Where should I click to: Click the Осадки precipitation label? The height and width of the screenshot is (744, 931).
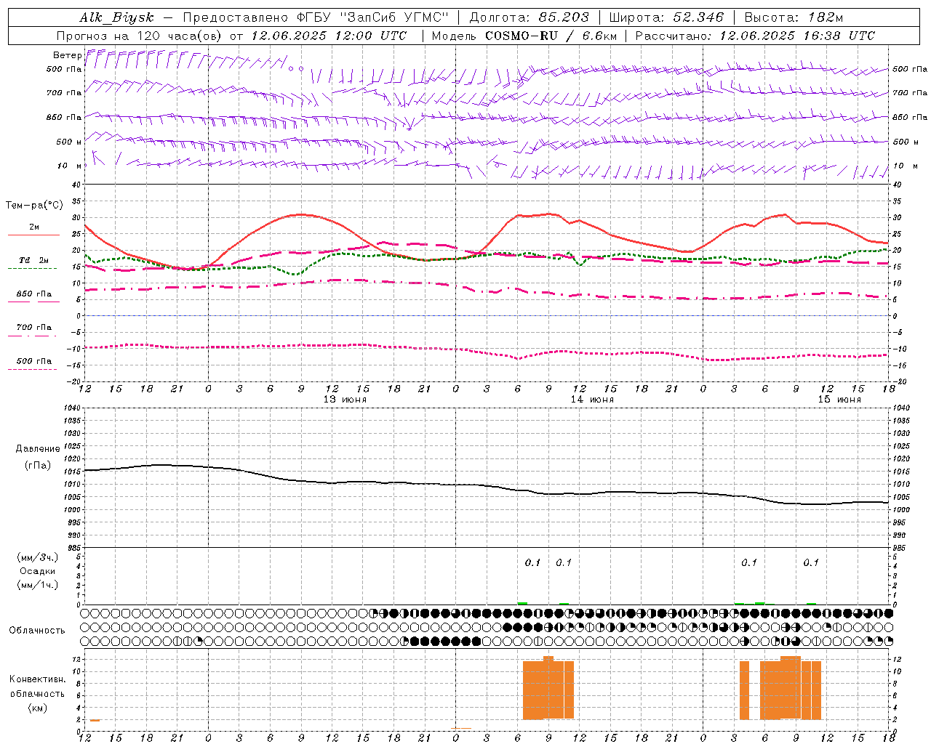pos(38,571)
